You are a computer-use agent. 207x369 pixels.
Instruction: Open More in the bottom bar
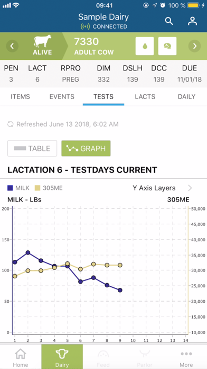tap(186, 357)
